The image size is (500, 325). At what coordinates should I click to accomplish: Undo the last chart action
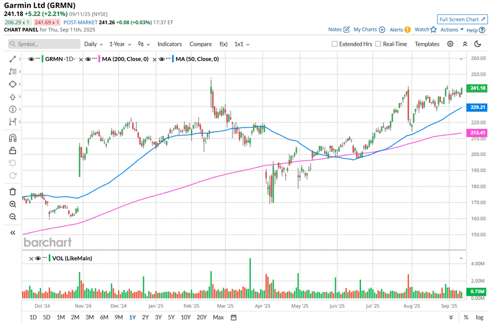[12, 163]
